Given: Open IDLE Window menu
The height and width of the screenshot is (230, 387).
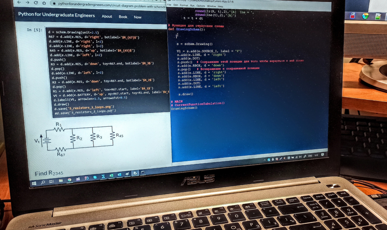Looking at the screenshot, I should coord(212,6).
